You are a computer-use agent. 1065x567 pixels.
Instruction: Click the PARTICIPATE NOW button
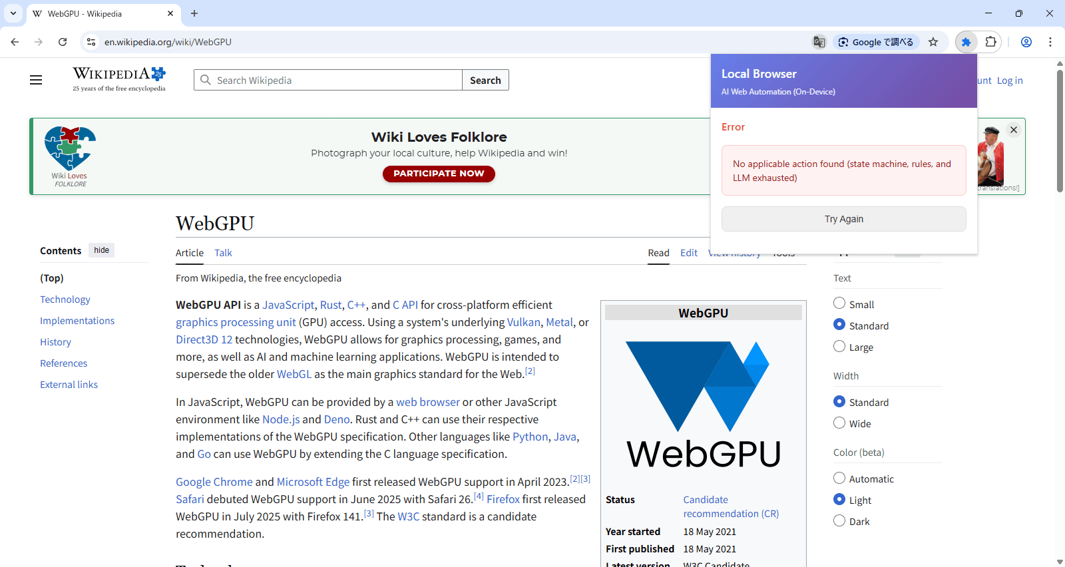pyautogui.click(x=439, y=174)
